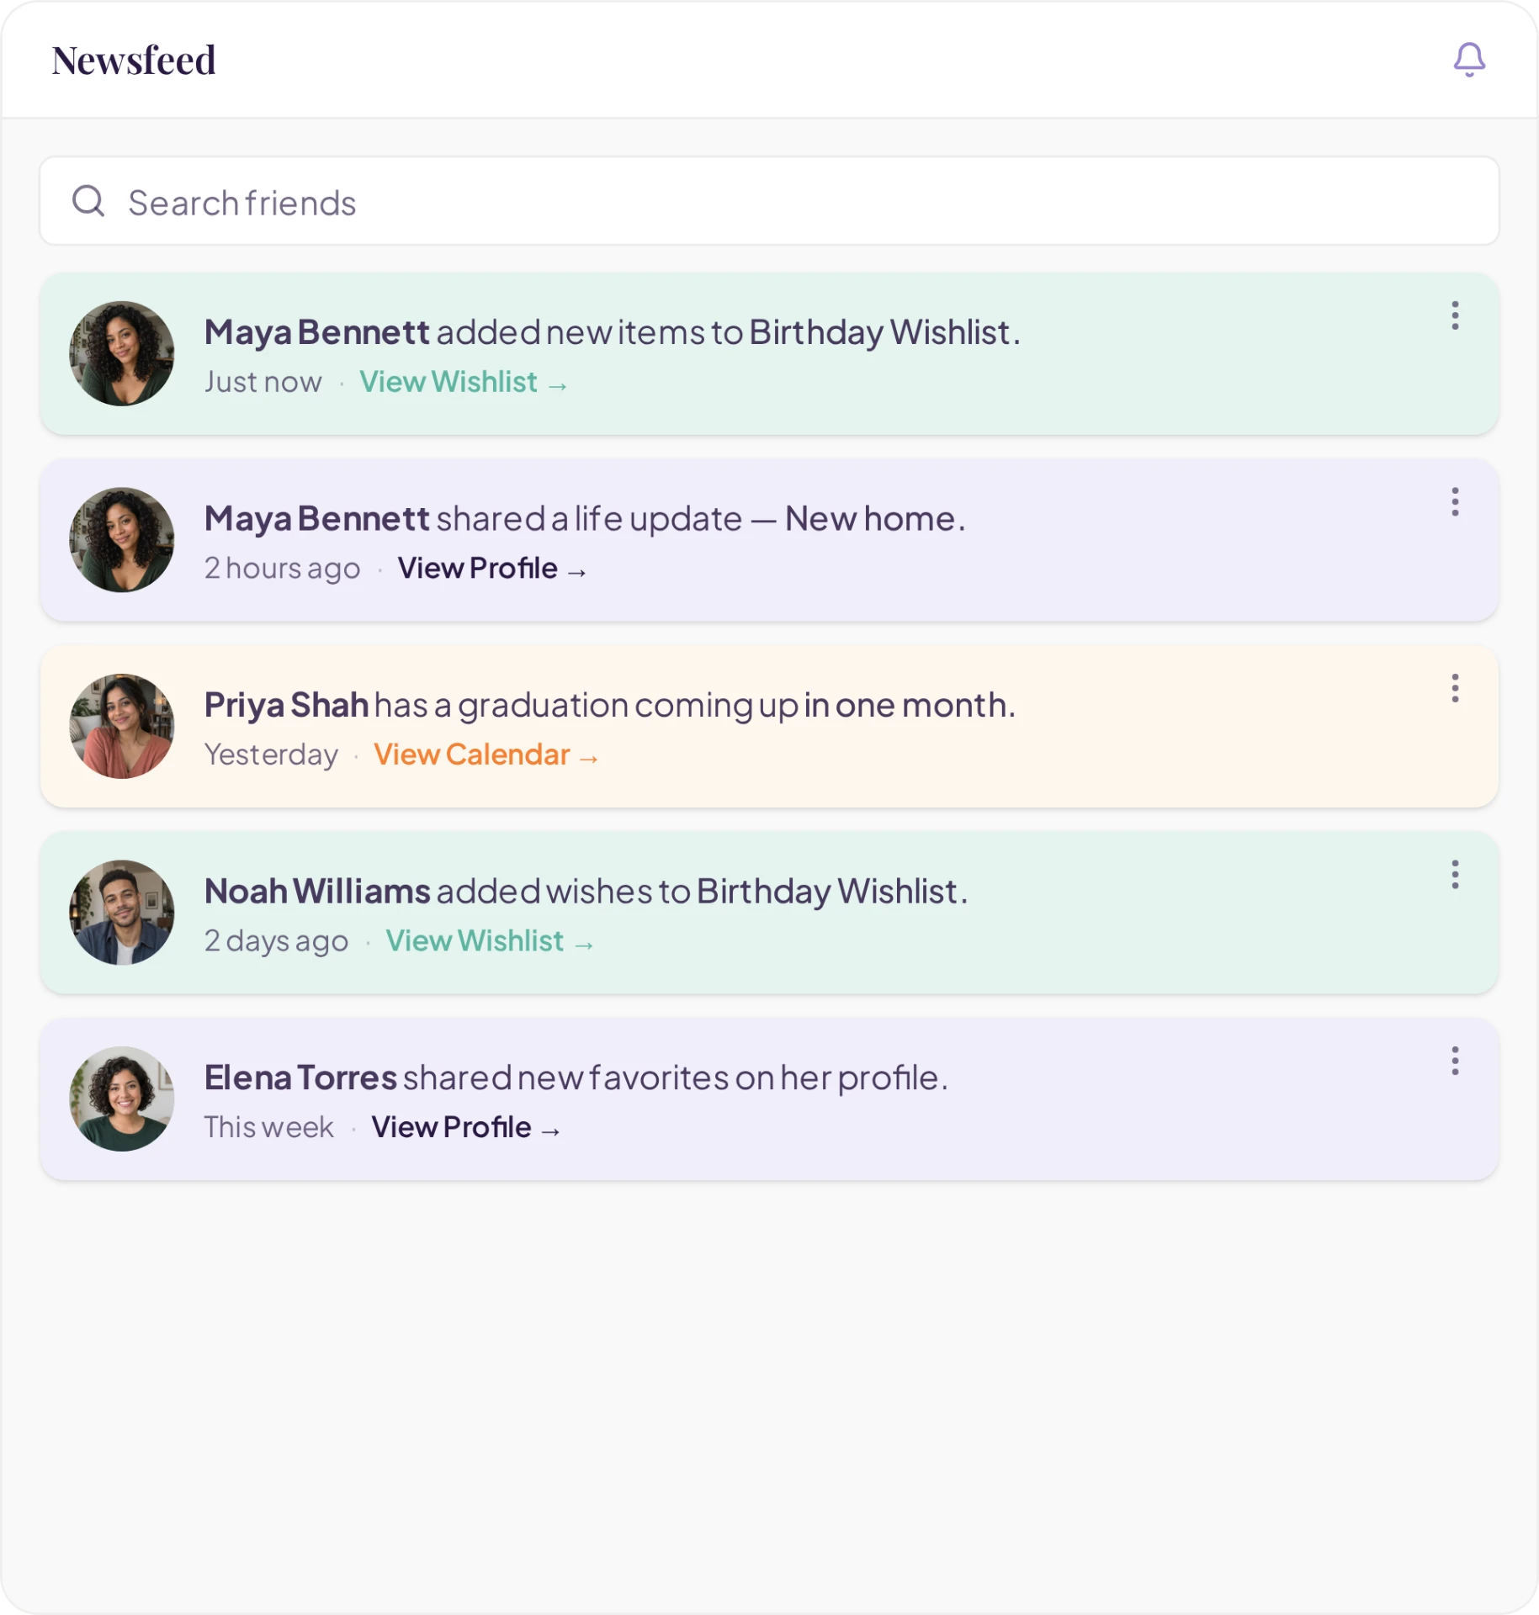Click the Newsfeed title

click(x=134, y=61)
